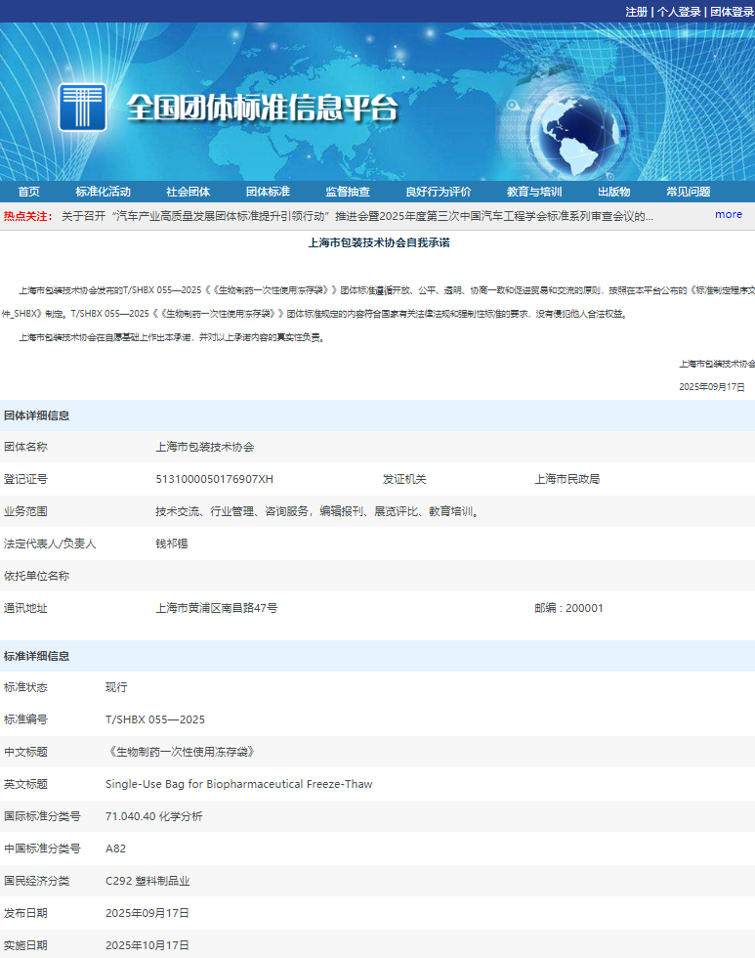Open 教育与培训 navigation item

(534, 192)
